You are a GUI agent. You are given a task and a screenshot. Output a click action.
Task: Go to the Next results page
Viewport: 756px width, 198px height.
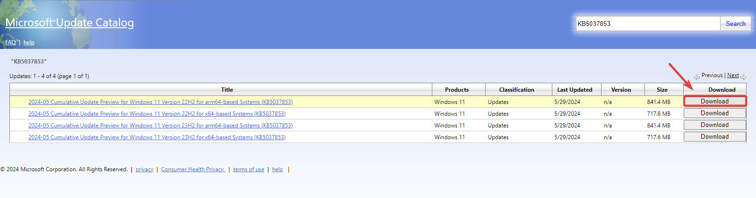733,75
